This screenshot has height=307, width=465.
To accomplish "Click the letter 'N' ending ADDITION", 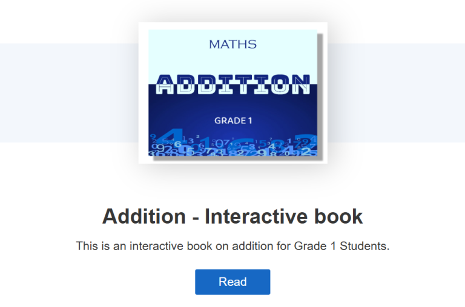I will [301, 85].
